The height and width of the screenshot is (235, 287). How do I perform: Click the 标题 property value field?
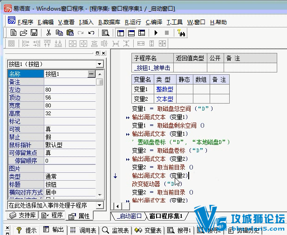[x=70, y=184]
